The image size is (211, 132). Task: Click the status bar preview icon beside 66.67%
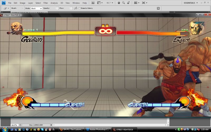pyautogui.click(x=20, y=125)
